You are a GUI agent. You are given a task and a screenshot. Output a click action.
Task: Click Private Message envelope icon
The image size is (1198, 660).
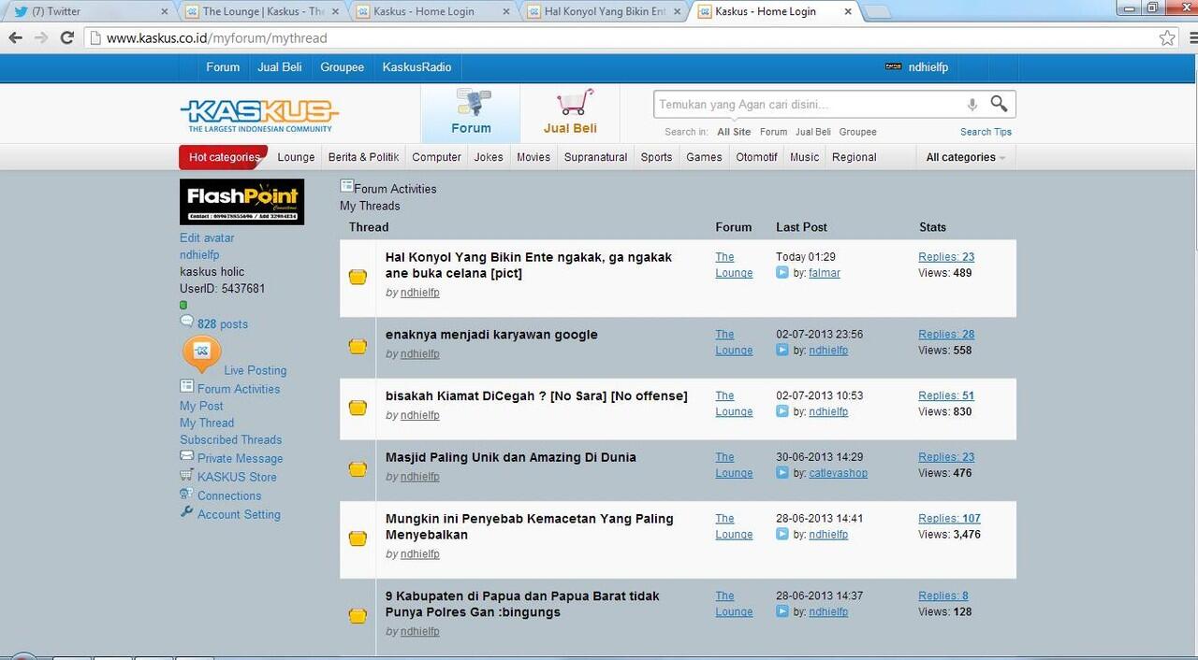(187, 457)
